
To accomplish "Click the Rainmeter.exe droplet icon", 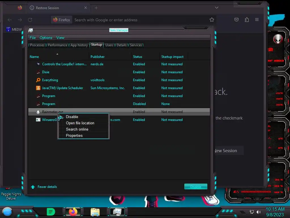I will click(38, 112).
